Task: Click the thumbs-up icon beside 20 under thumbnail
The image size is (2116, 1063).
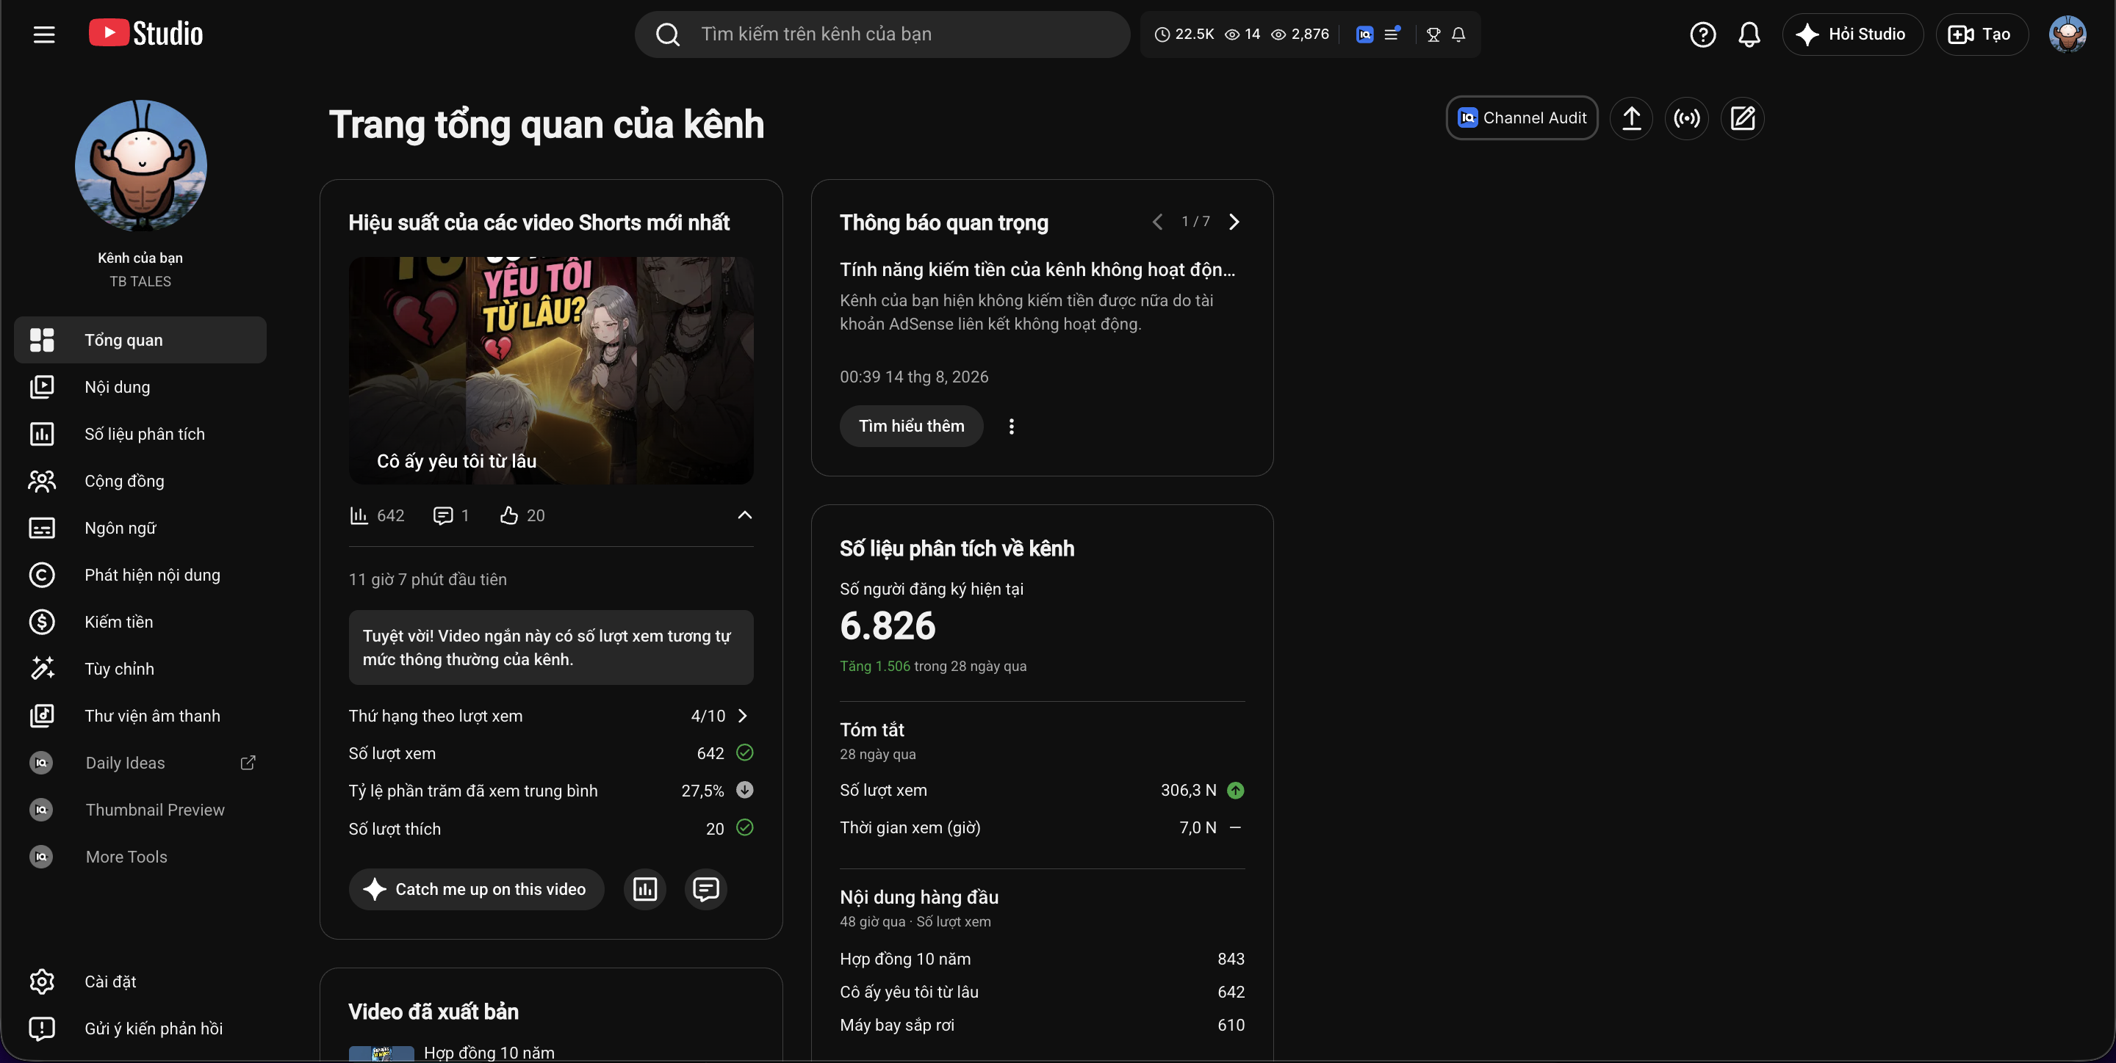Action: point(508,515)
